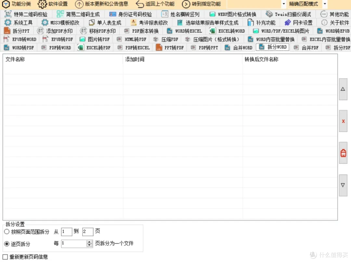Click 版本更新和公告信息 up-arrow icon
This screenshot has height=262, width=351.
[x=79, y=4]
